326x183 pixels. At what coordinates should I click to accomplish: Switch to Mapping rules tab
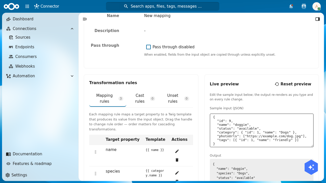pos(108,98)
